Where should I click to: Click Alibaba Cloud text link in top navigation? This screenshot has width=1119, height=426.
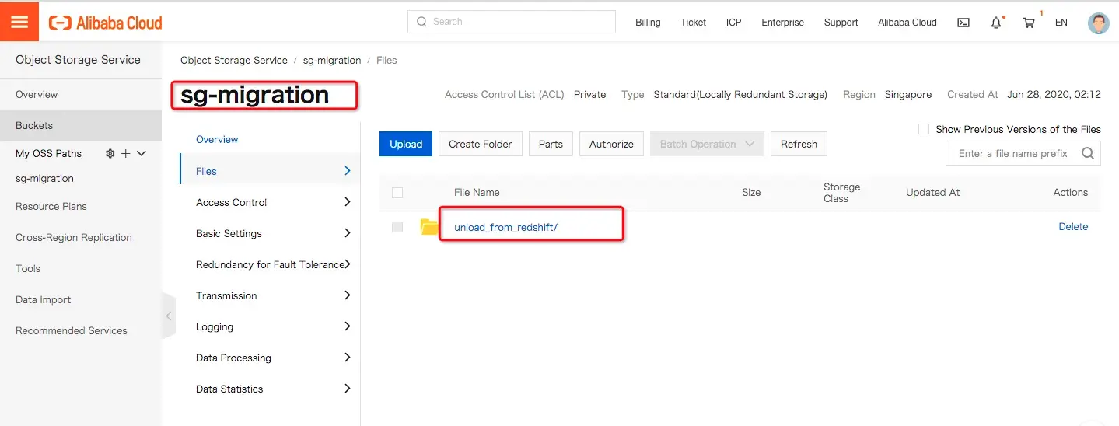(907, 23)
